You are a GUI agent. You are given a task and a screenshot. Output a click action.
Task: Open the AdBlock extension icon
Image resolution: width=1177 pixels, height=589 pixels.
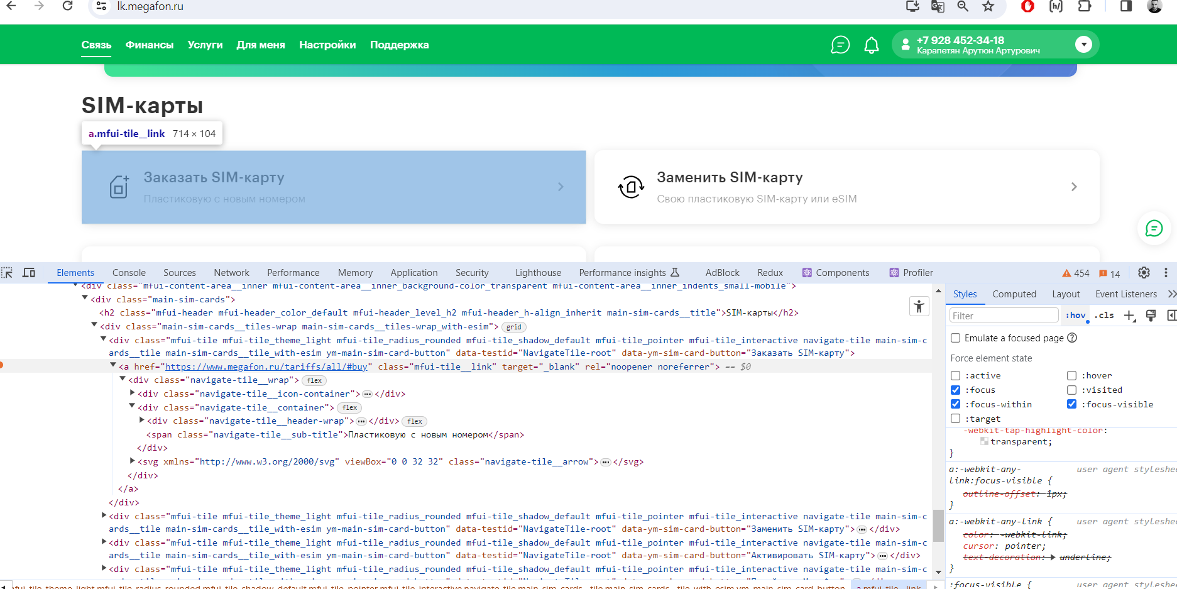pyautogui.click(x=1028, y=6)
